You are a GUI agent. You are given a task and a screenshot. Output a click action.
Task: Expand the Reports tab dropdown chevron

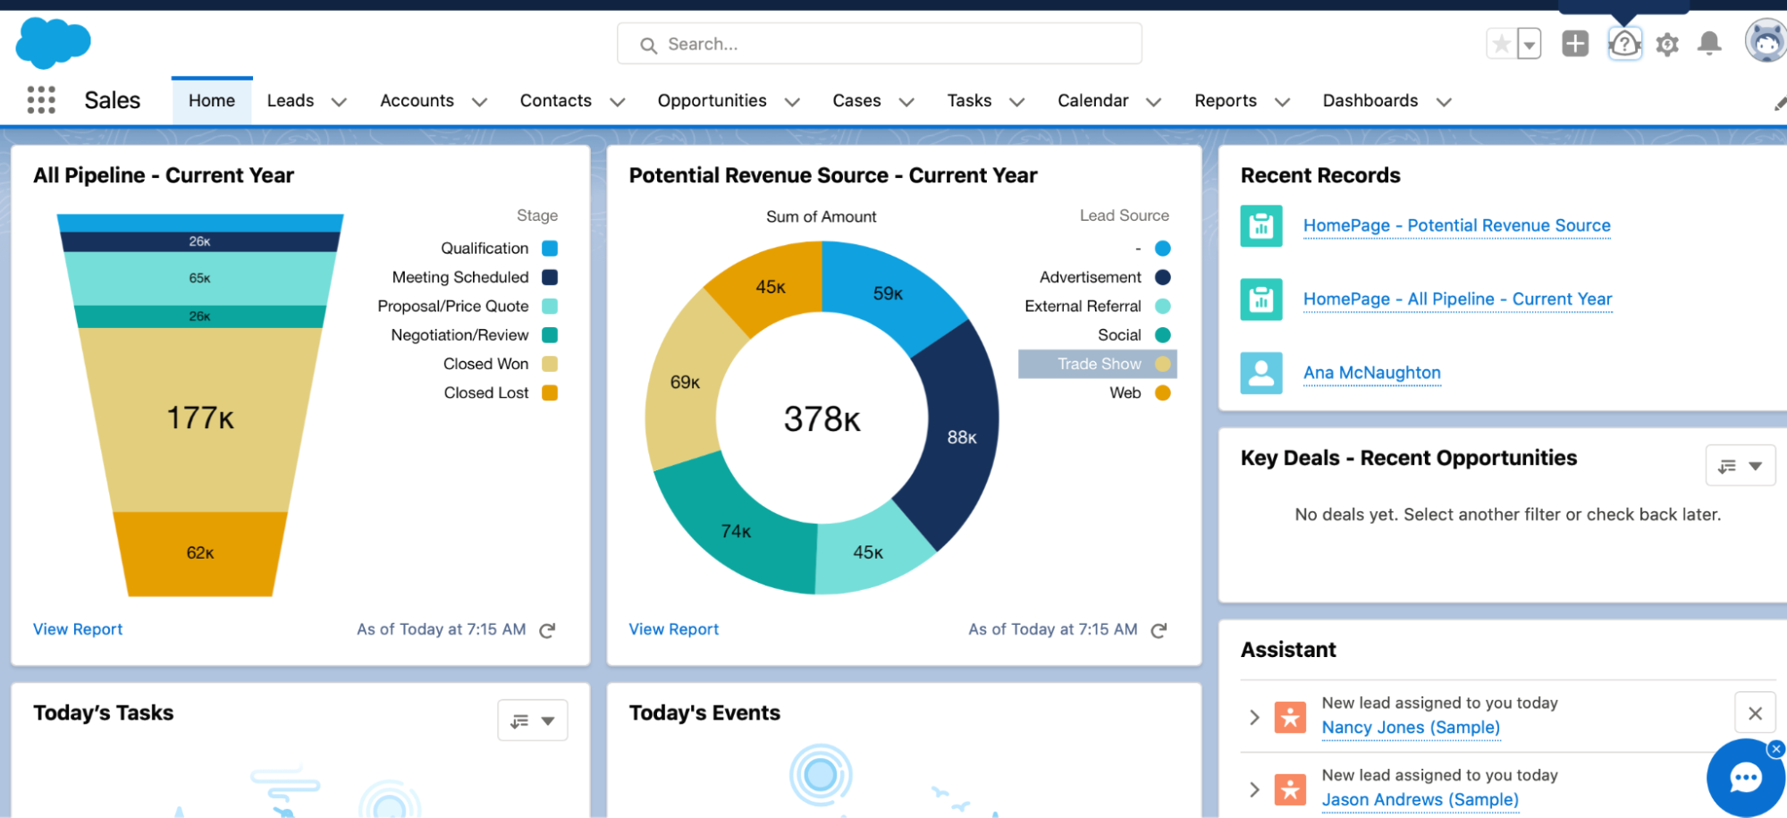[1282, 103]
